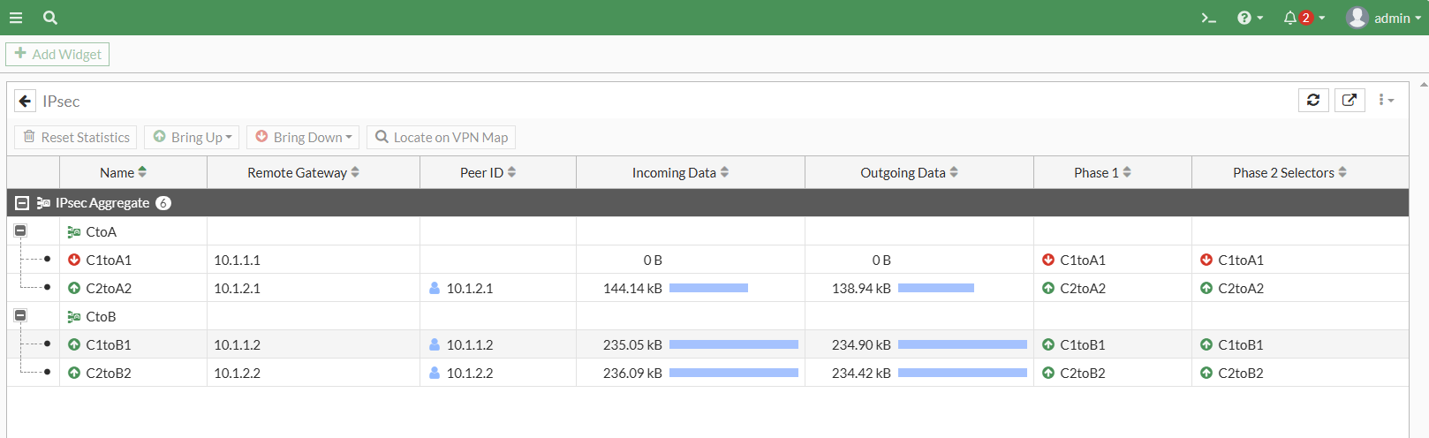The image size is (1429, 438).
Task: Sort by the Phase 1 column
Action: tap(1113, 172)
